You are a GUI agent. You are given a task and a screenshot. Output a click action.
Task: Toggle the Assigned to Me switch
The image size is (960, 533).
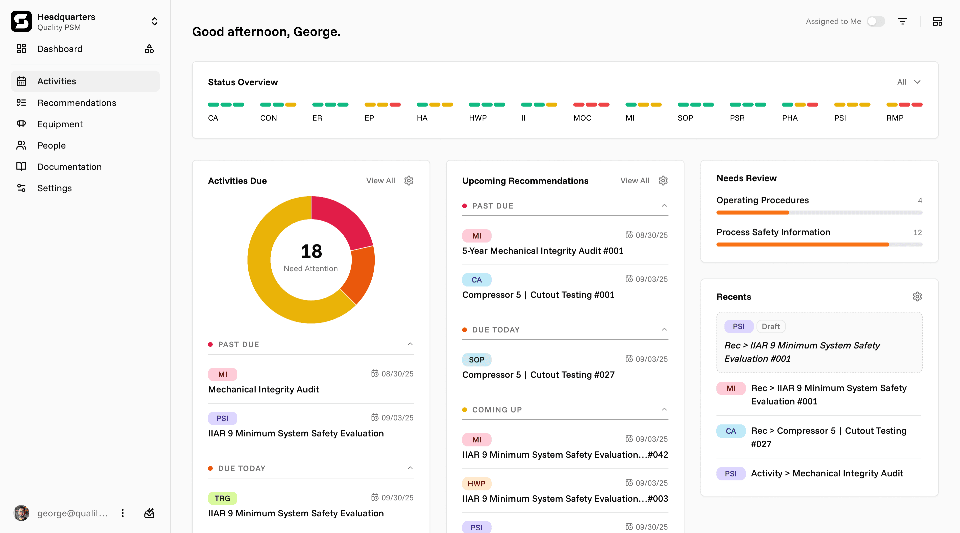coord(875,22)
